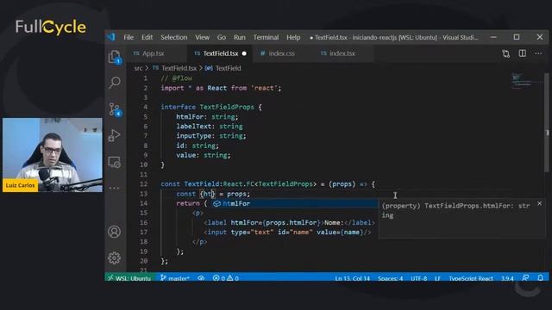Screen dimensions: 552x310
Task: Click the feedback icon in status bar
Action: point(525,278)
